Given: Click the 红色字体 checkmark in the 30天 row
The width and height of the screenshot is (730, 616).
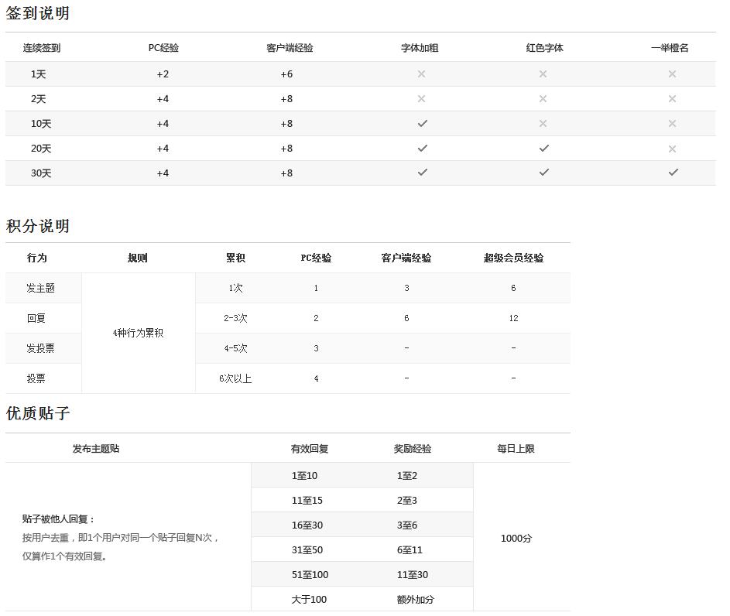Looking at the screenshot, I should 543,173.
